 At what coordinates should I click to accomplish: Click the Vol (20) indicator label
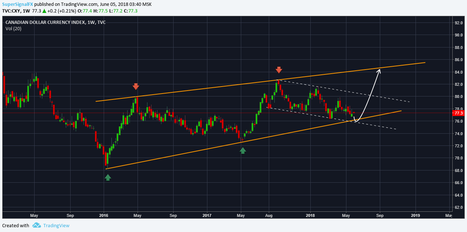pyautogui.click(x=13, y=28)
